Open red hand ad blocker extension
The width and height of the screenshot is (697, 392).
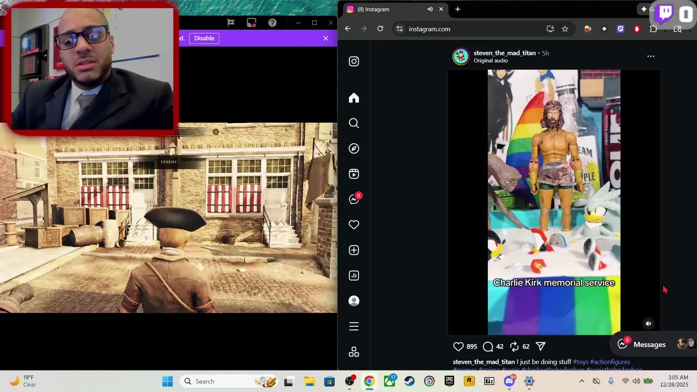pos(637,29)
